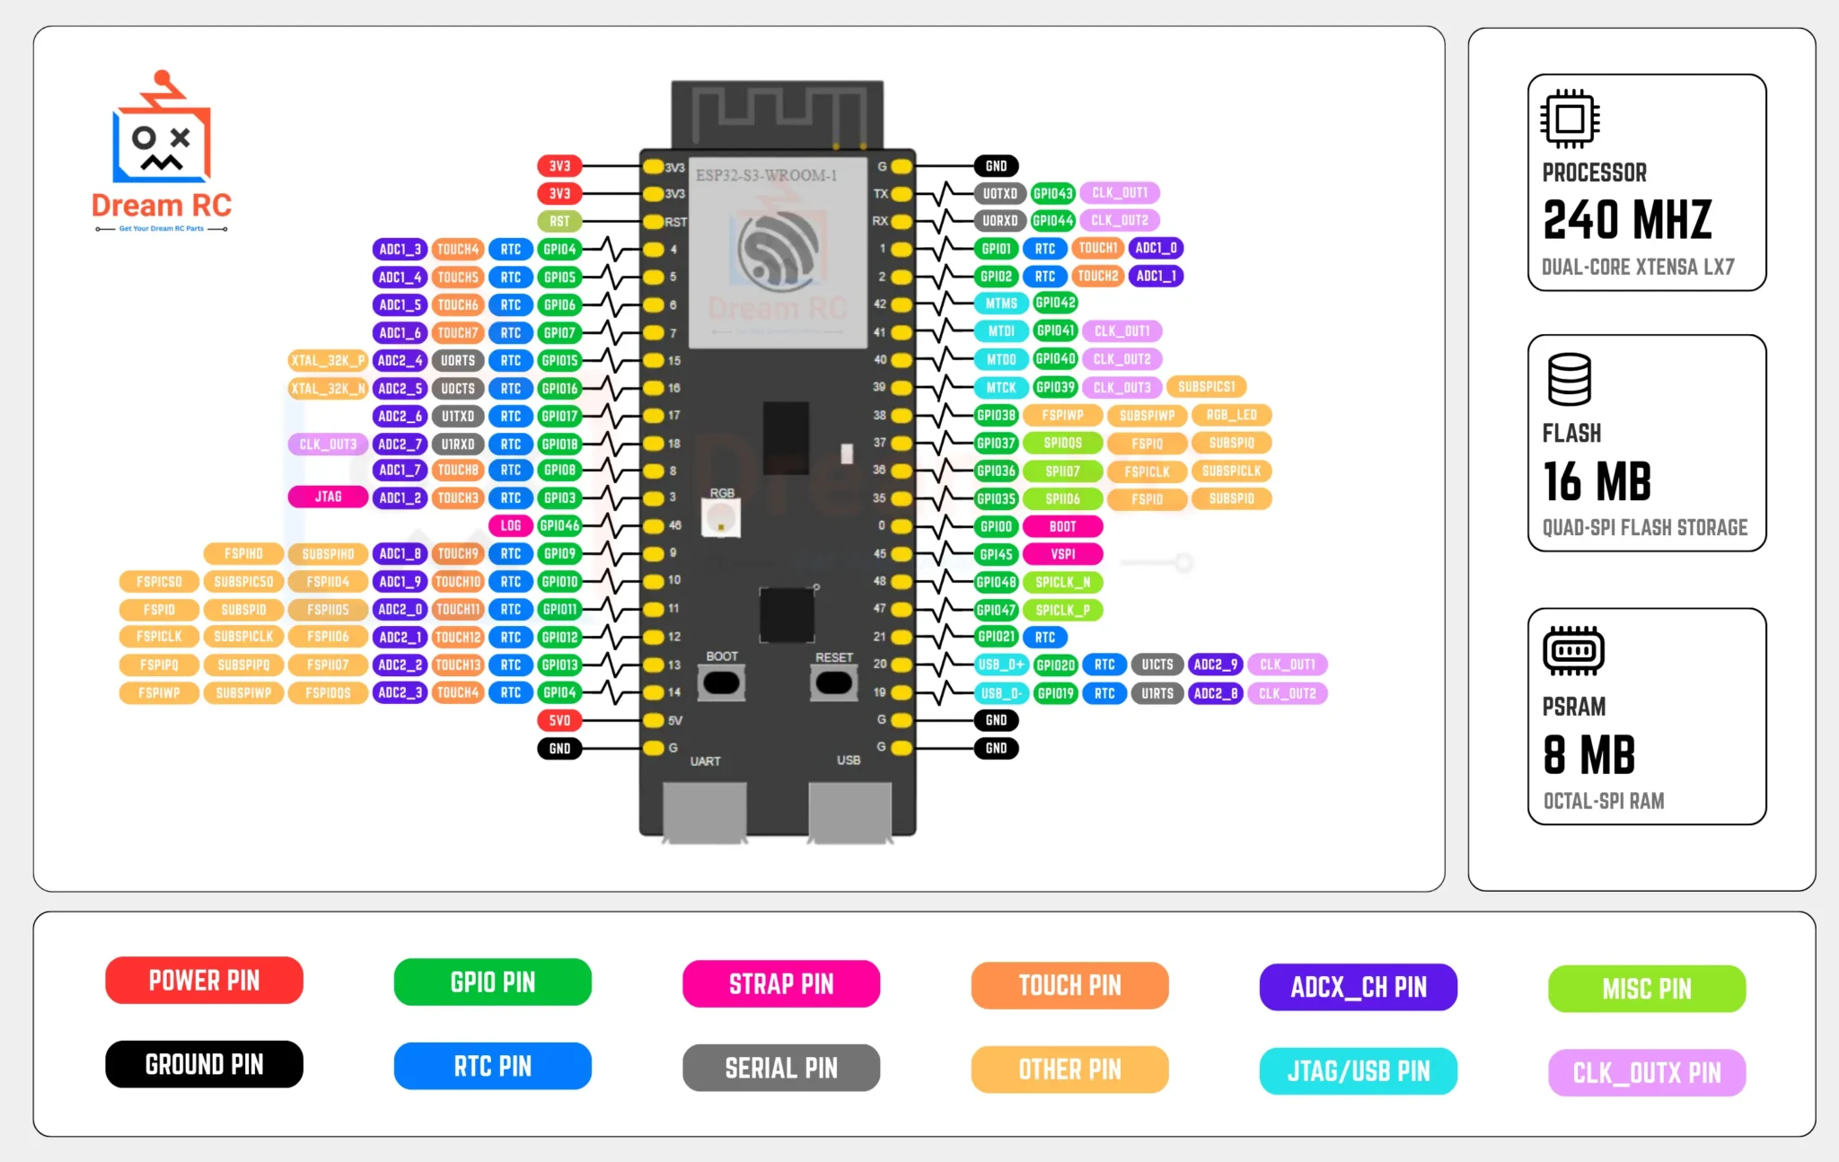
Task: Click the PSRAM memory module icon
Action: (x=1573, y=650)
